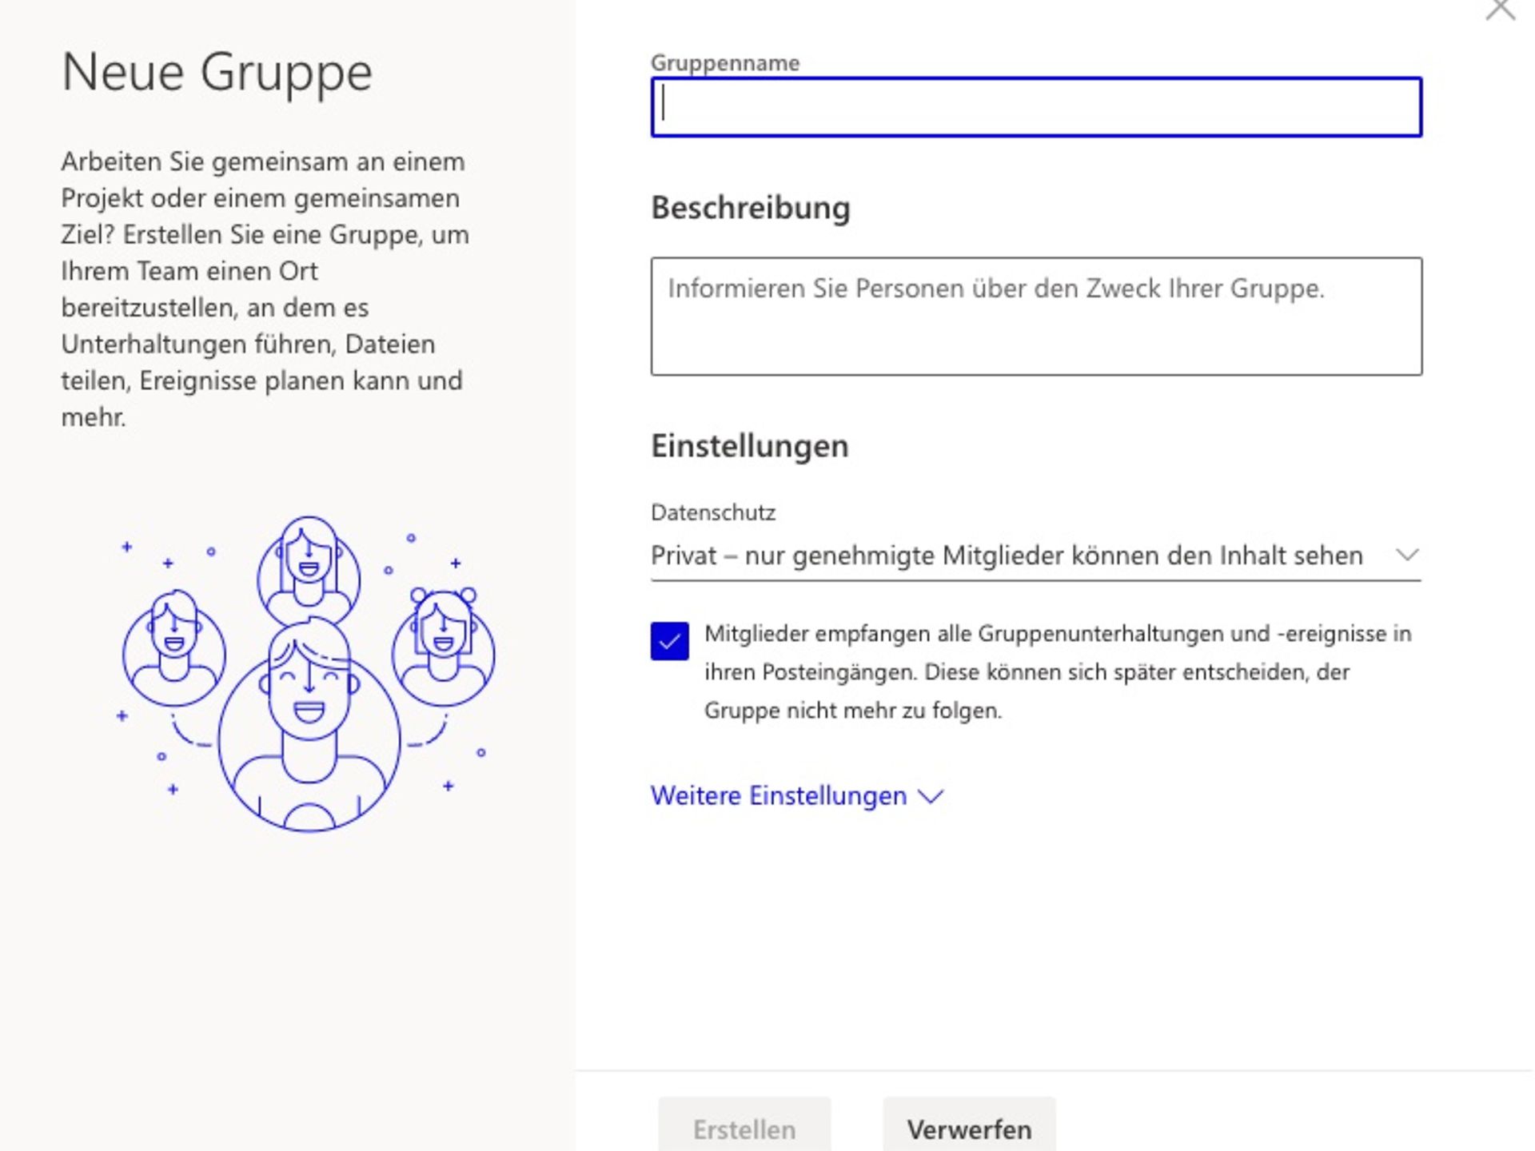Screen dimensions: 1535x1151
Task: Click the smiling central figure illustration
Action: coord(306,719)
